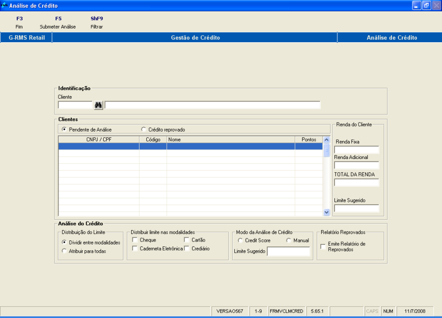This screenshot has height=318, width=442.
Task: Enable Emite Relatório de Reprovados checkbox
Action: pos(323,246)
